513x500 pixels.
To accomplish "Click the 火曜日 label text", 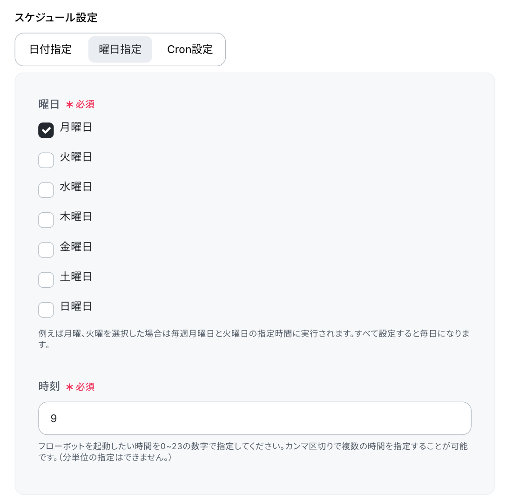I will coord(75,157).
